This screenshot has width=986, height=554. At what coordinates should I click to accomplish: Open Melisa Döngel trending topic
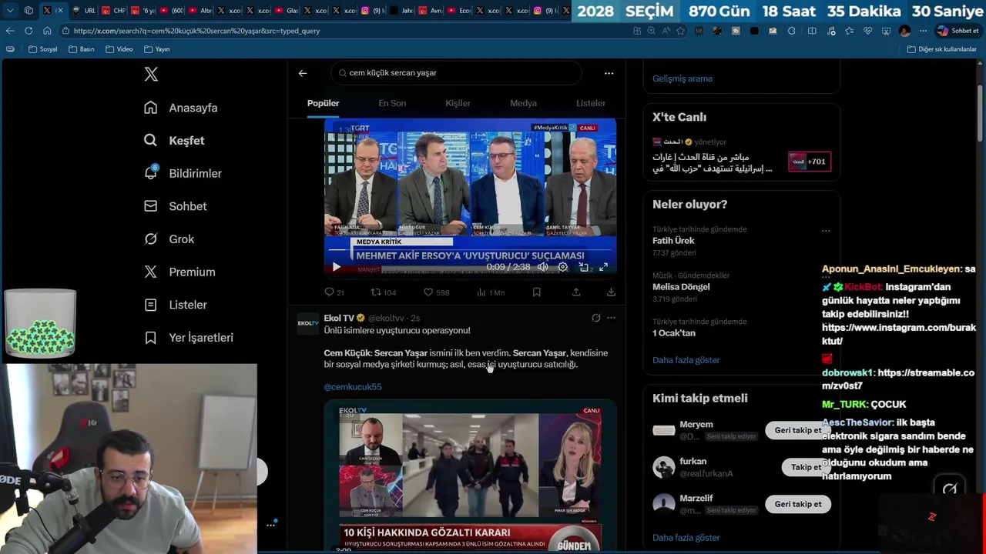click(x=681, y=287)
